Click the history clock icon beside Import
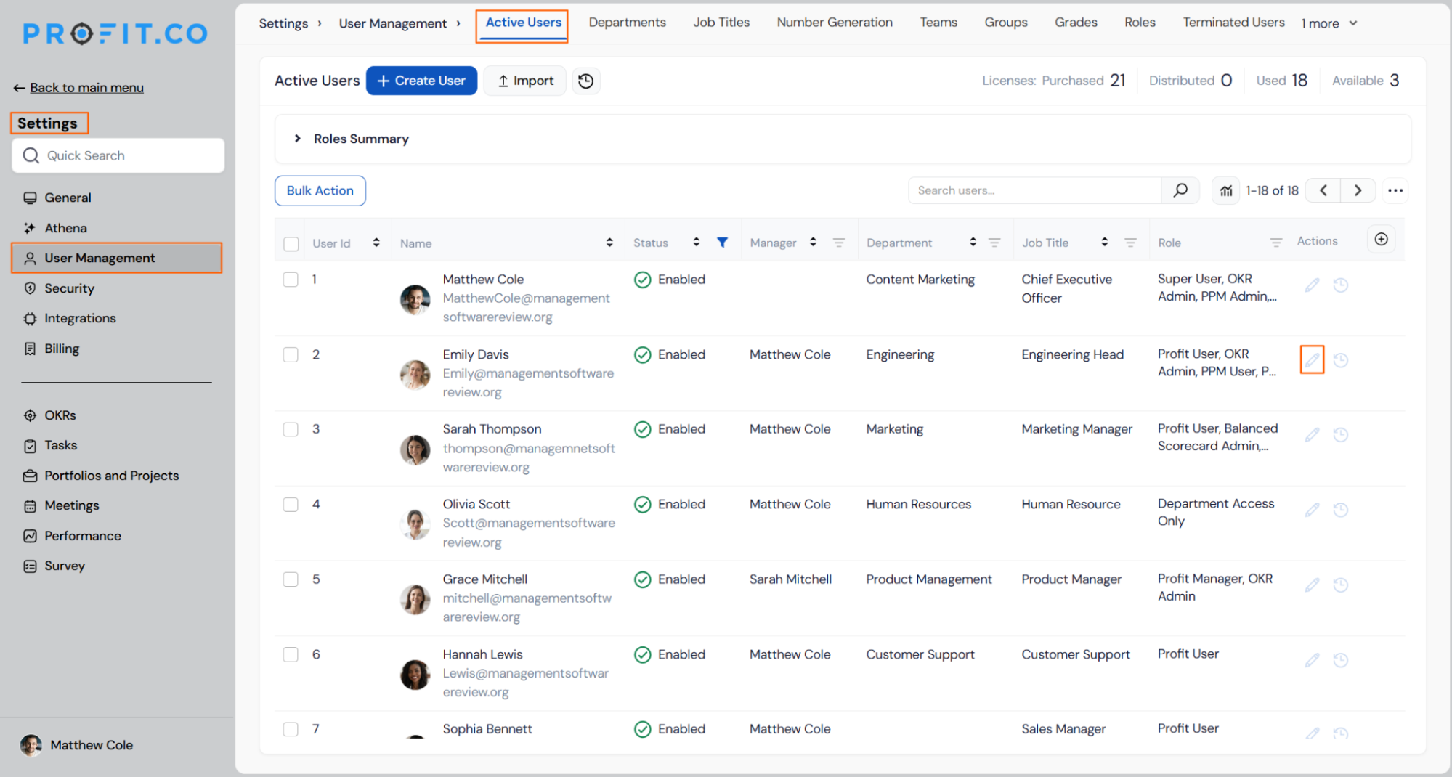The width and height of the screenshot is (1452, 777). pyautogui.click(x=585, y=81)
